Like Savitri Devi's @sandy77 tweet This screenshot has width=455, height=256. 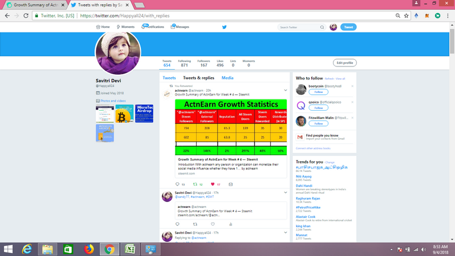(213, 224)
